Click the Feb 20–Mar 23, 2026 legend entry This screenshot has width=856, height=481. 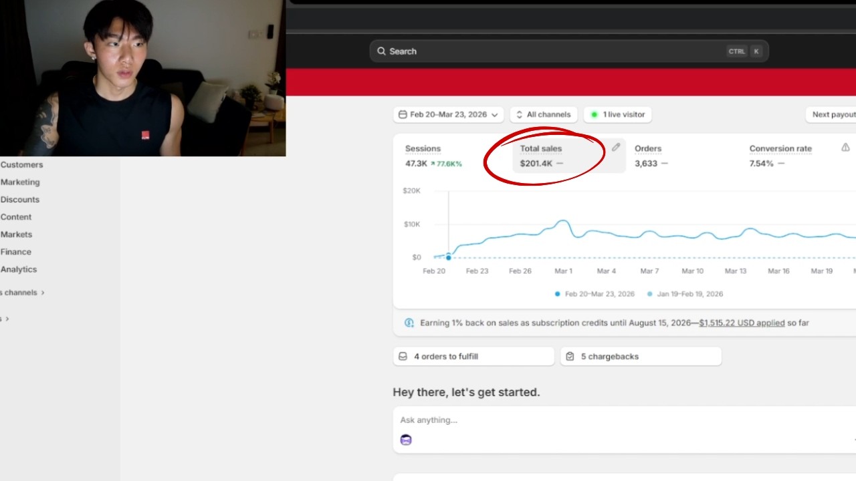595,294
